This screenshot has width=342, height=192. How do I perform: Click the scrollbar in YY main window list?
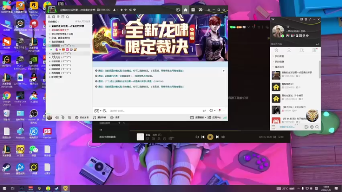point(319,70)
